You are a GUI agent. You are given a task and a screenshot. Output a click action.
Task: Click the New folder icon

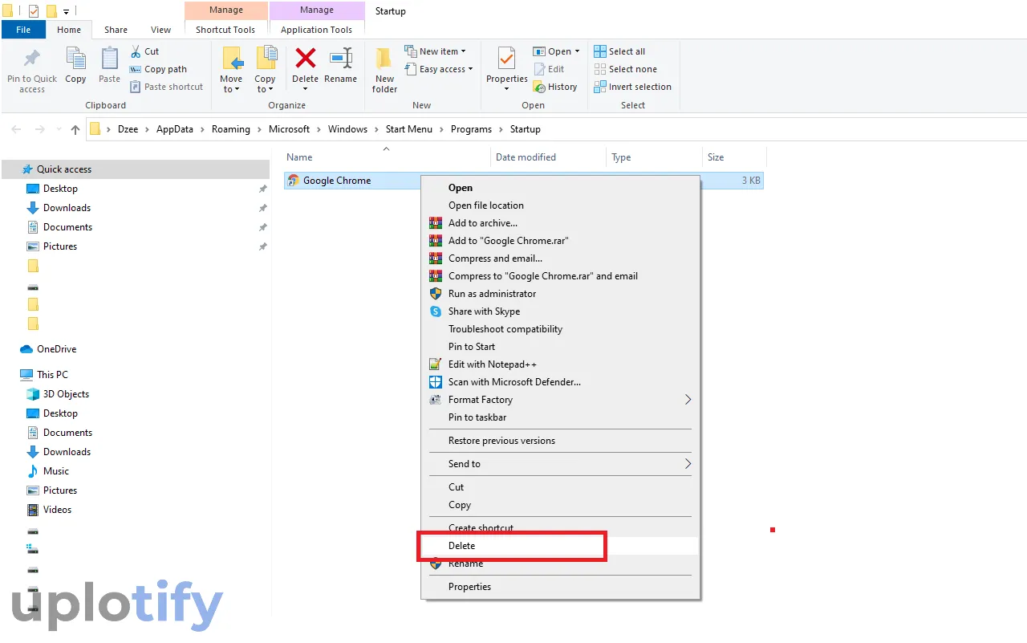tap(384, 59)
